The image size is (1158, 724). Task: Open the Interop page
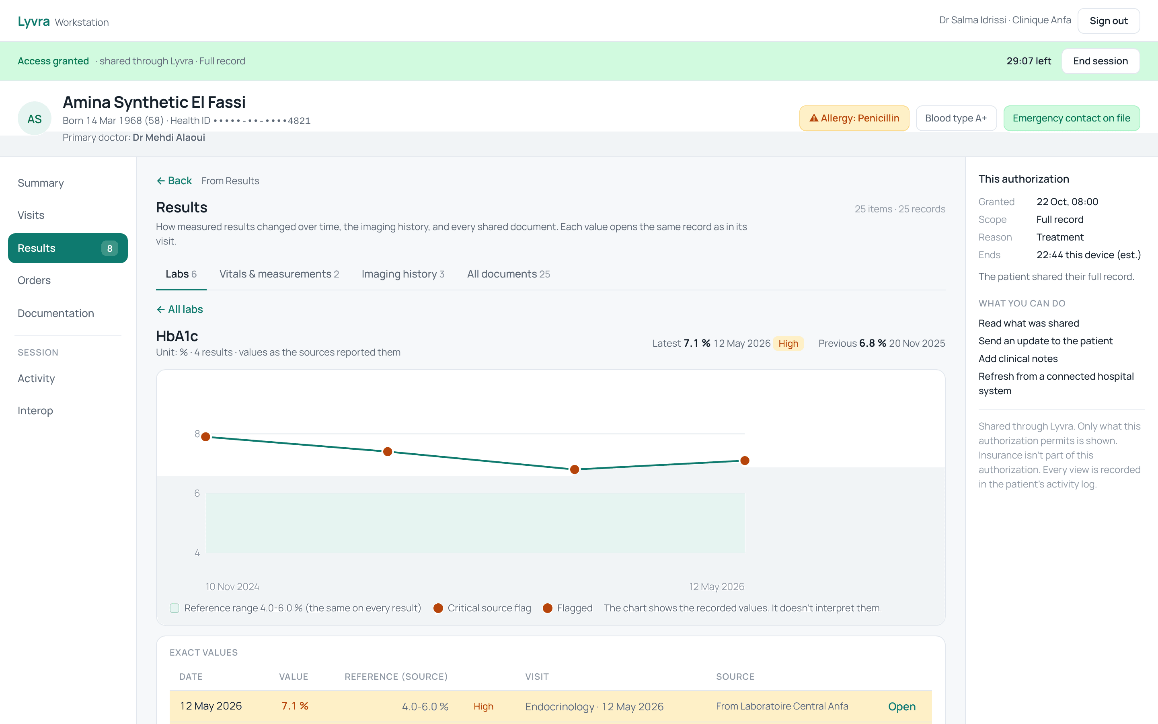(x=68, y=410)
